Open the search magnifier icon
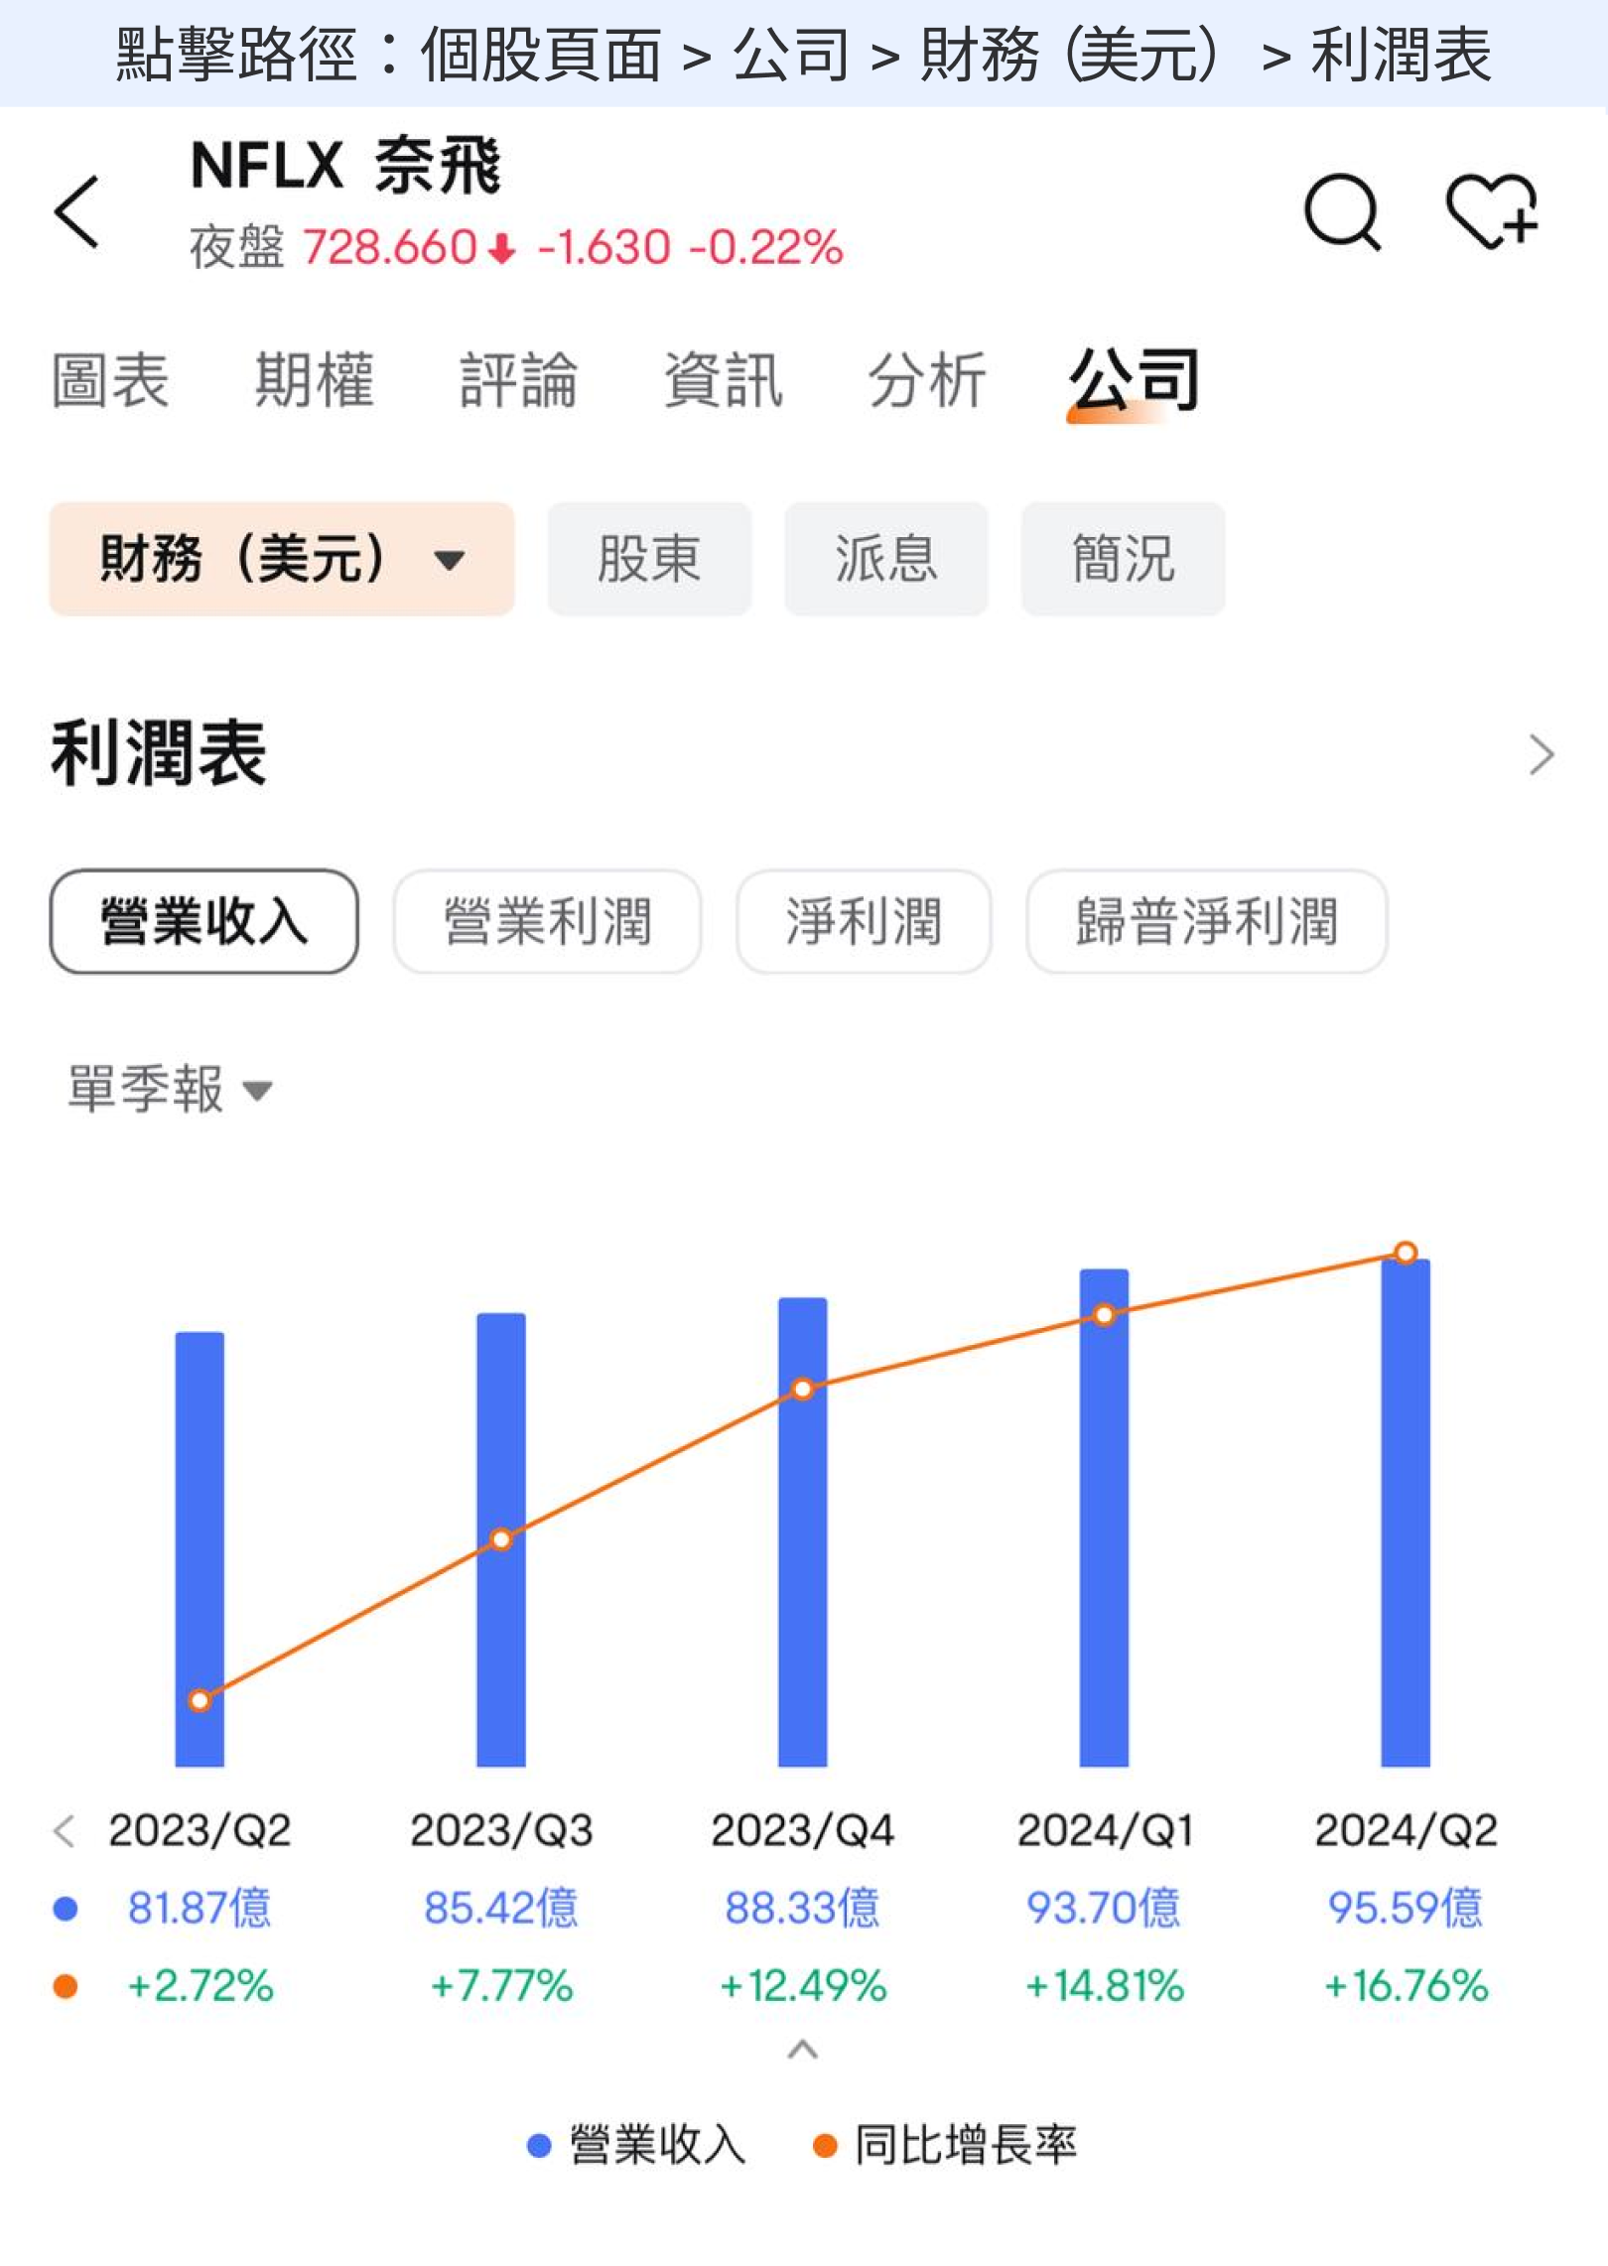The image size is (1608, 2266). (x=1343, y=211)
